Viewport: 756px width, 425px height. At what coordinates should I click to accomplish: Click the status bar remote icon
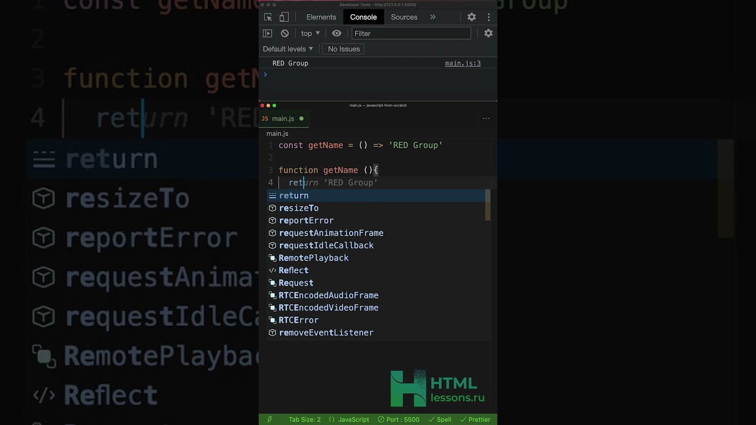pos(270,420)
